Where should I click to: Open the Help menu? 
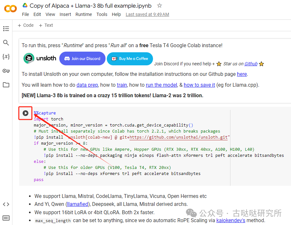116,14
